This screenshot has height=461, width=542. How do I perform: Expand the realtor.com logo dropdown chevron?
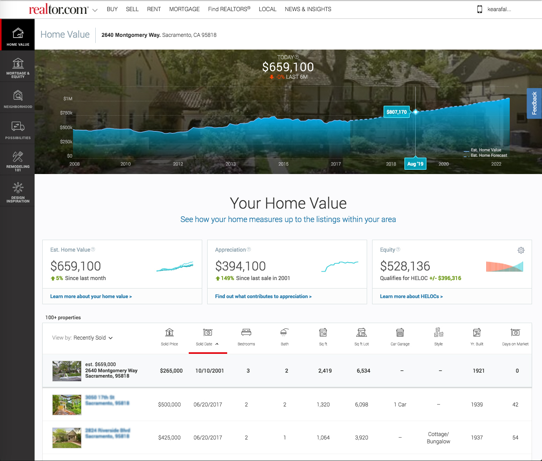coord(95,11)
